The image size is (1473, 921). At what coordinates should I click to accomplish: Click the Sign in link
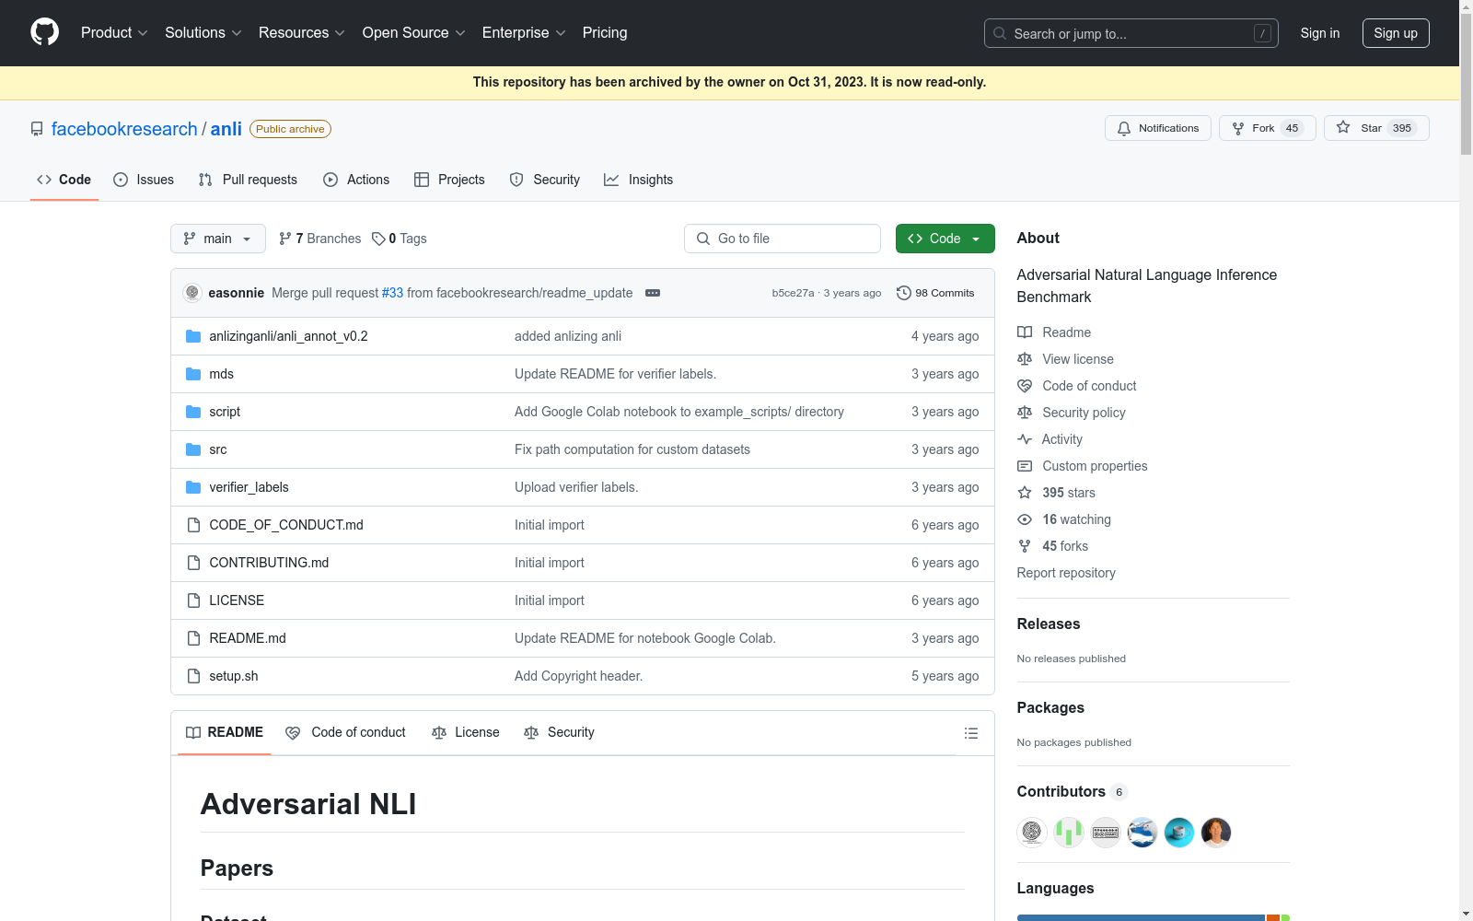pyautogui.click(x=1320, y=33)
